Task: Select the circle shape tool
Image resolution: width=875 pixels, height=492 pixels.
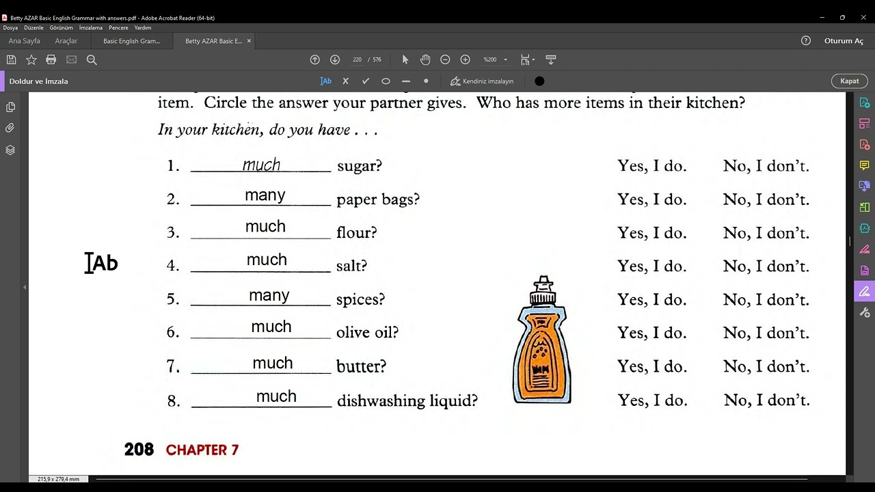Action: (x=386, y=81)
